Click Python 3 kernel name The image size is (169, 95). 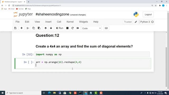[x=145, y=22]
